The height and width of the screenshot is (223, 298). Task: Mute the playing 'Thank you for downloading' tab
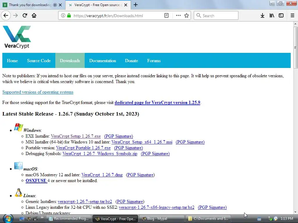click(55, 5)
